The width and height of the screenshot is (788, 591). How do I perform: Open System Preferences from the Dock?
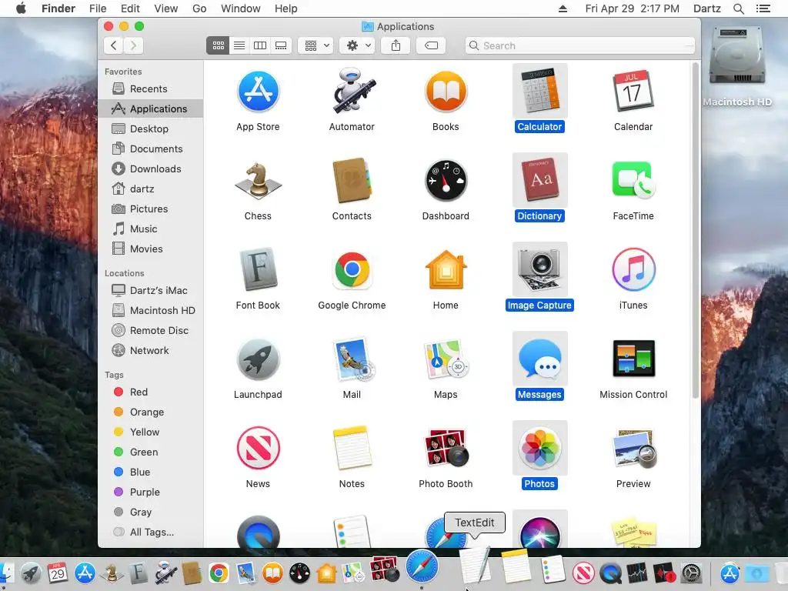(x=691, y=573)
